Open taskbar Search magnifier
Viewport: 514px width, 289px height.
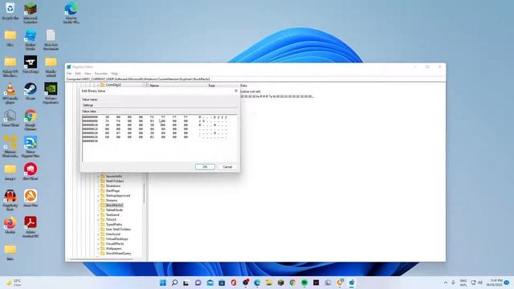coord(175,283)
